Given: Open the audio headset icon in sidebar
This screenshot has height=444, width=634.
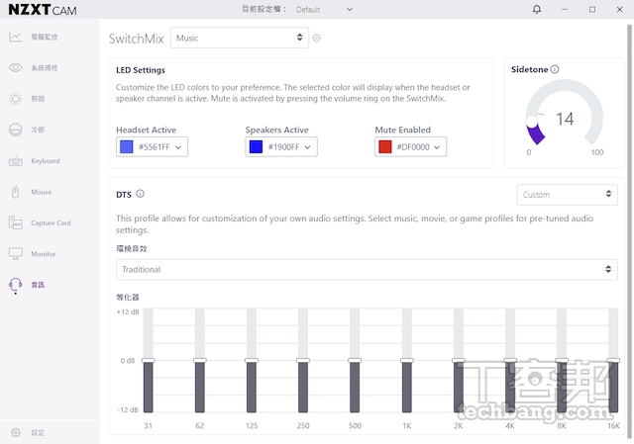Looking at the screenshot, I should click(16, 286).
